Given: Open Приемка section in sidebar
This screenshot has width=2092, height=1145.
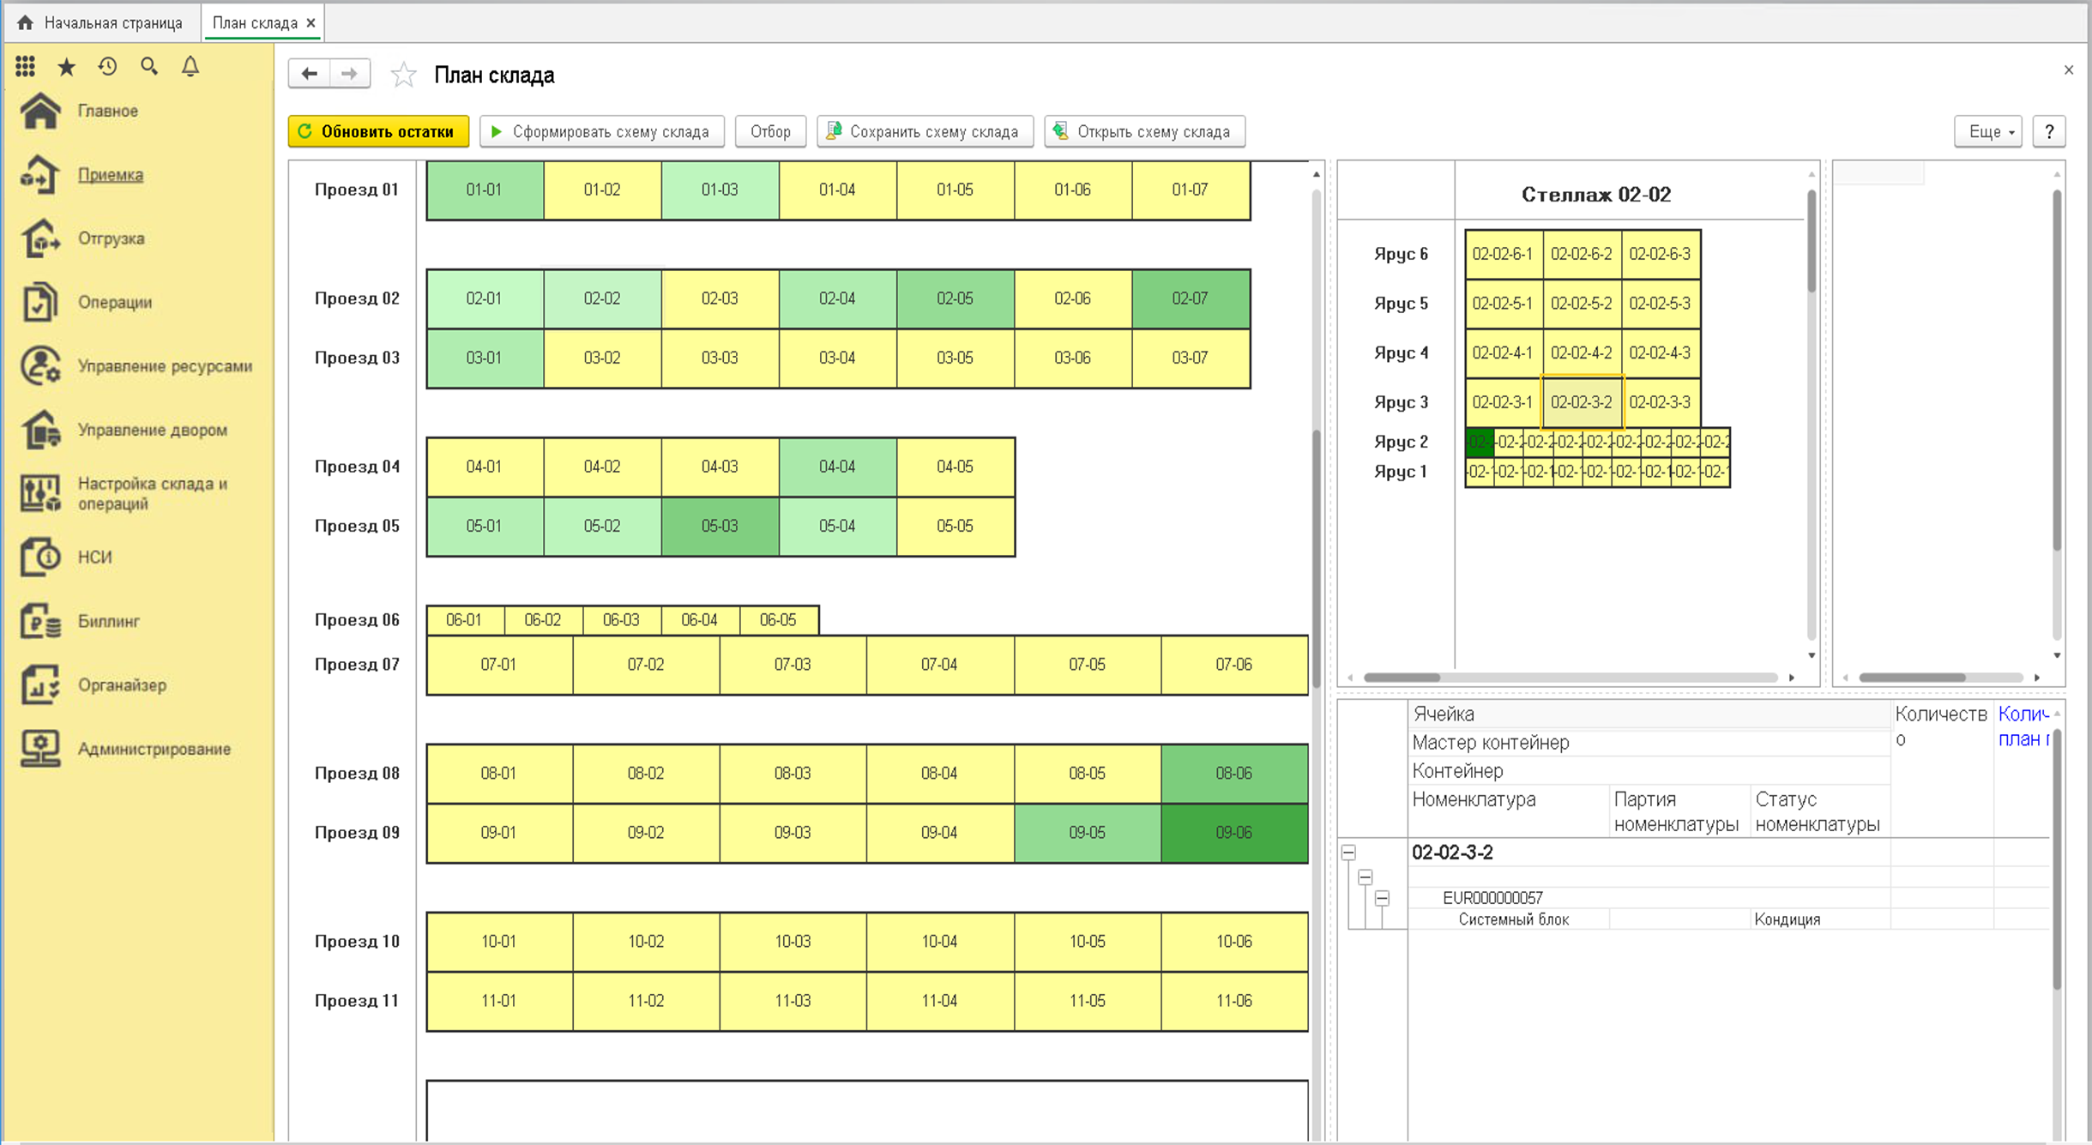Looking at the screenshot, I should (110, 174).
